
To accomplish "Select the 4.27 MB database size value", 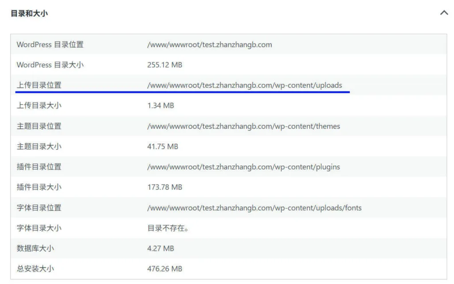I will tap(161, 248).
